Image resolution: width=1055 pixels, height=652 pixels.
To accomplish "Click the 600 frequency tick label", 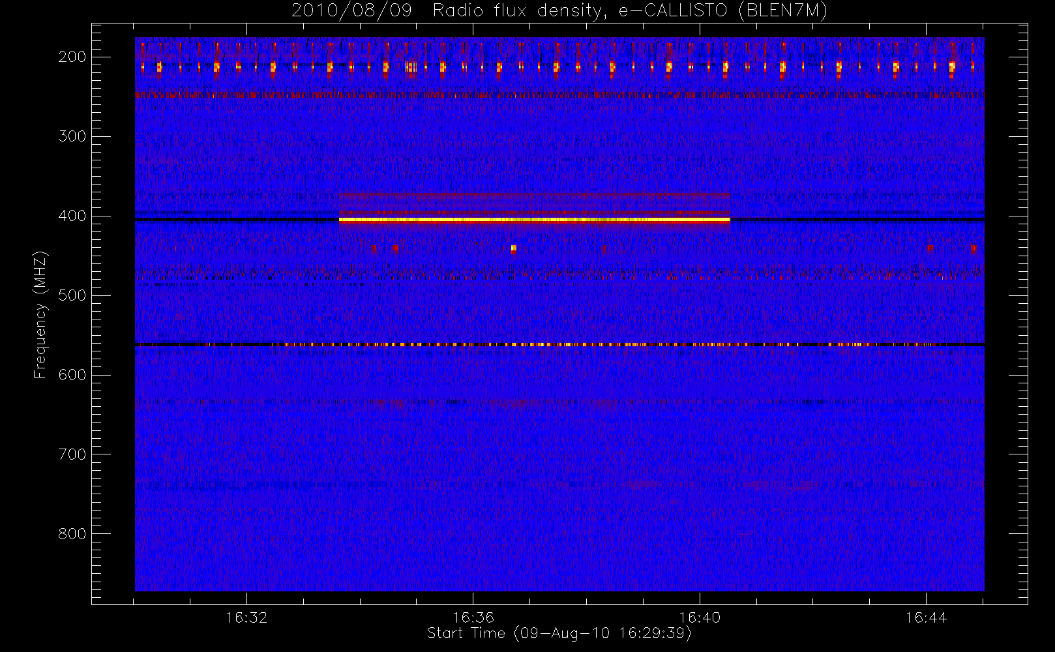I will click(72, 375).
